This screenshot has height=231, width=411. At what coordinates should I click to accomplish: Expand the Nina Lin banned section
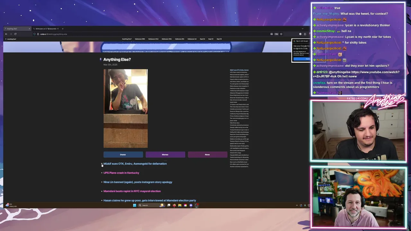pos(102,182)
